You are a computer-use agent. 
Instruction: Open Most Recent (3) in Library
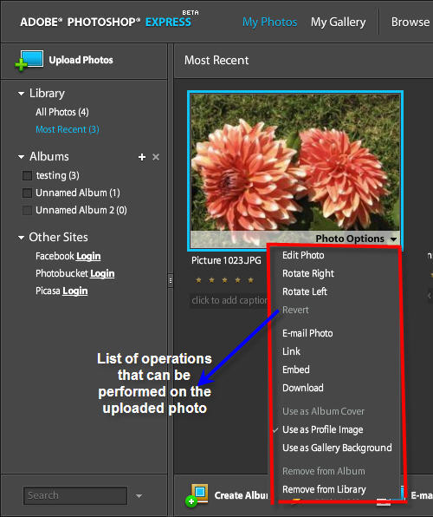pos(68,129)
